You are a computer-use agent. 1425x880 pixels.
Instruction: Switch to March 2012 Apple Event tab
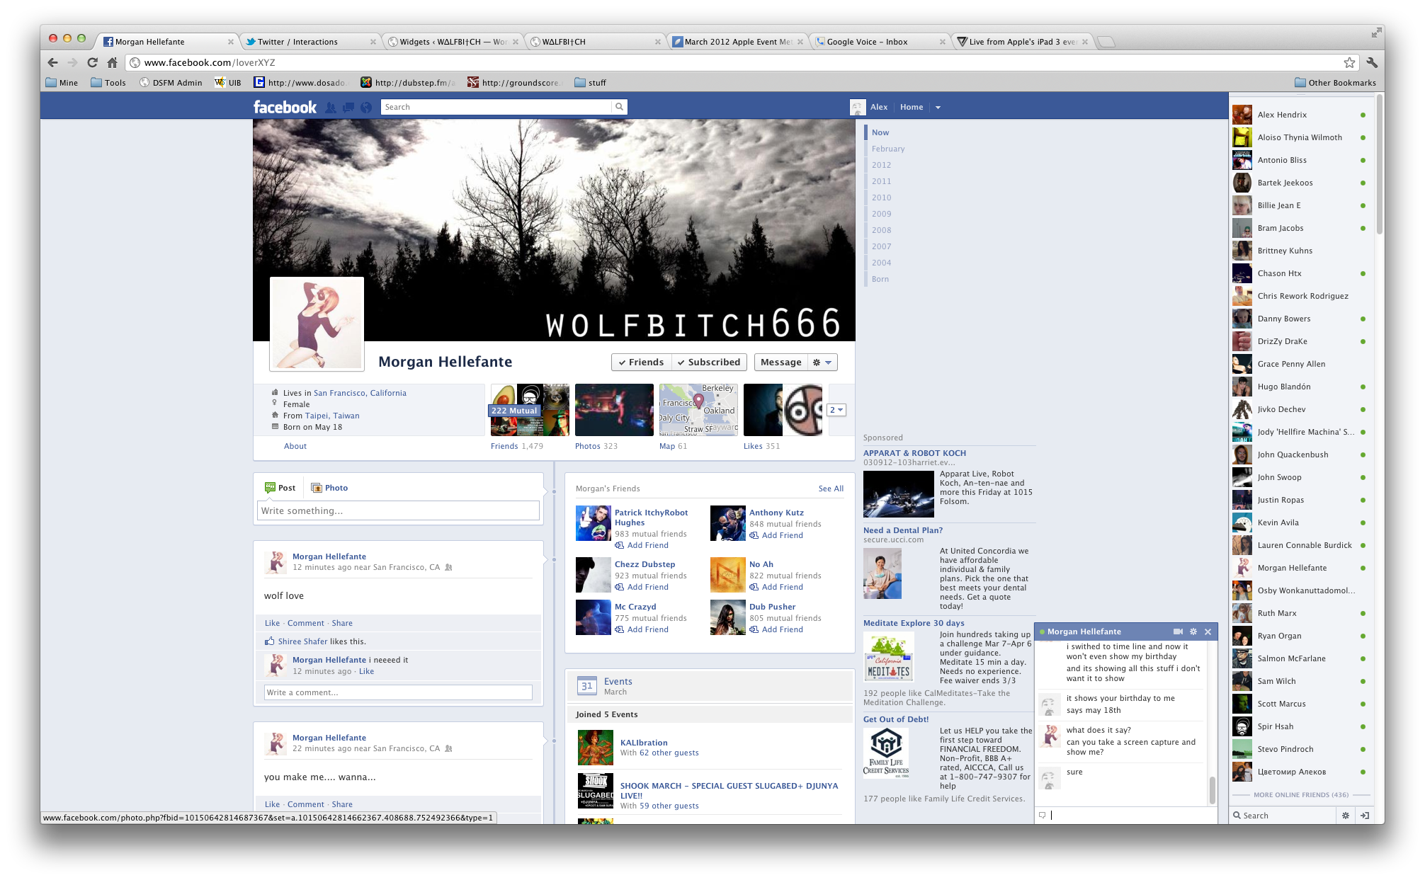[x=737, y=42]
